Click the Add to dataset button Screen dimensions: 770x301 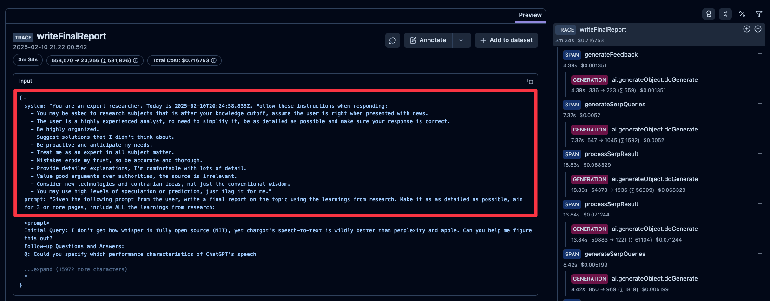(x=506, y=40)
